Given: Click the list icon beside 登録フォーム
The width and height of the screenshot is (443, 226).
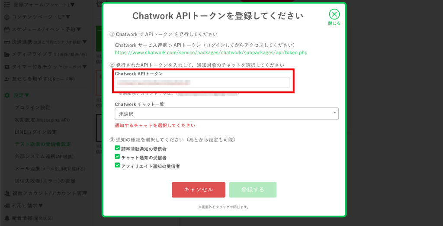Looking at the screenshot, I should [x=7, y=5].
